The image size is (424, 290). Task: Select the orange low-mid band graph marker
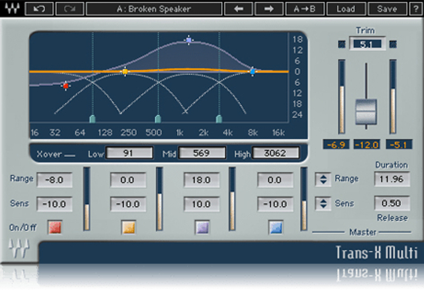pyautogui.click(x=125, y=71)
